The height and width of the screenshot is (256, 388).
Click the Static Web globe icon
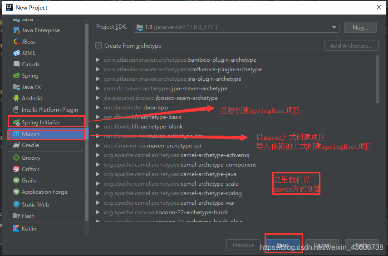16,205
